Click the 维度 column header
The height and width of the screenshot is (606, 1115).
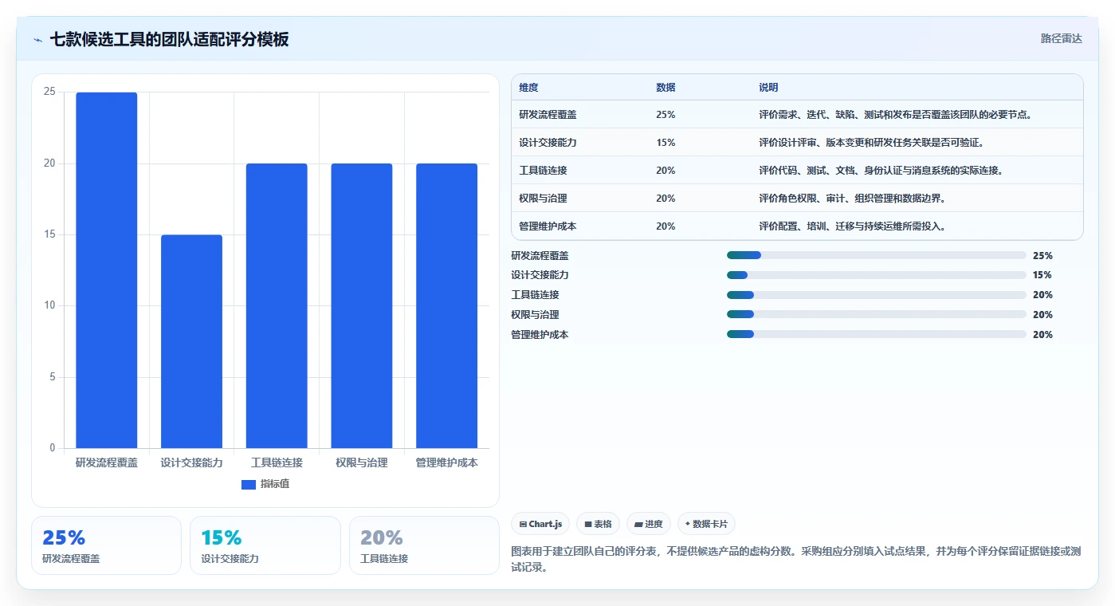pyautogui.click(x=528, y=88)
